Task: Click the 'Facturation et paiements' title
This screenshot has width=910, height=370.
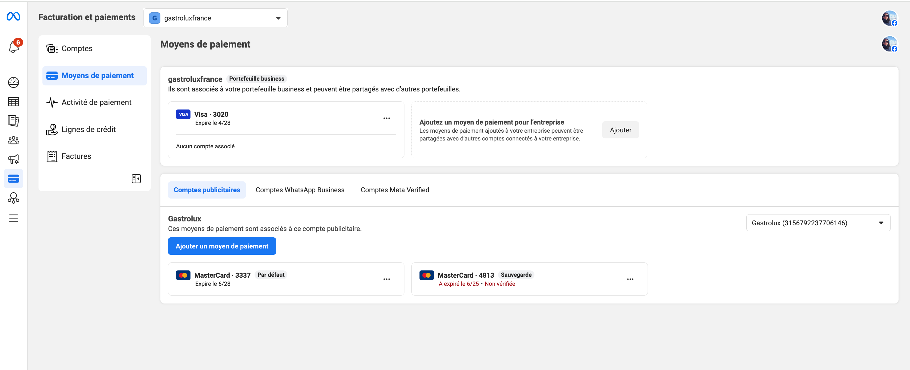Action: tap(87, 17)
